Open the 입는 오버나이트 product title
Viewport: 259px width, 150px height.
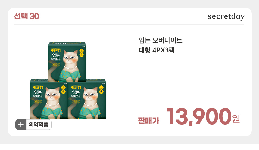tap(160, 40)
